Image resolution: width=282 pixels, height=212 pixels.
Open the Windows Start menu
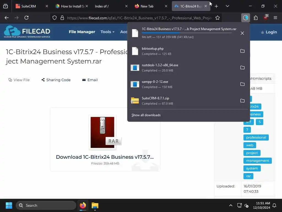(x=9, y=205)
